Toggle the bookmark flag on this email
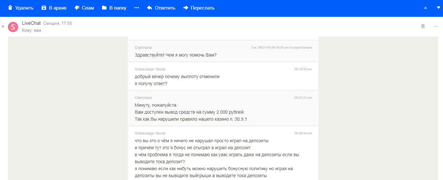Image resolution: width=443 pixels, height=180 pixels. click(x=423, y=26)
